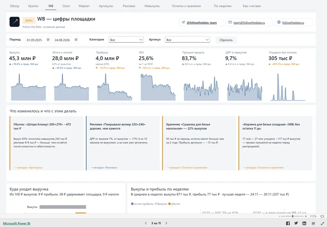
Task: Open the team@followthedata.ru email link
Action: (249, 23)
